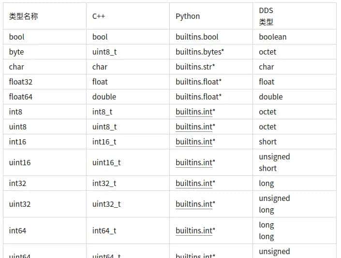Click the unsigned short DDS cell
The height and width of the screenshot is (258, 341).
[274, 163]
